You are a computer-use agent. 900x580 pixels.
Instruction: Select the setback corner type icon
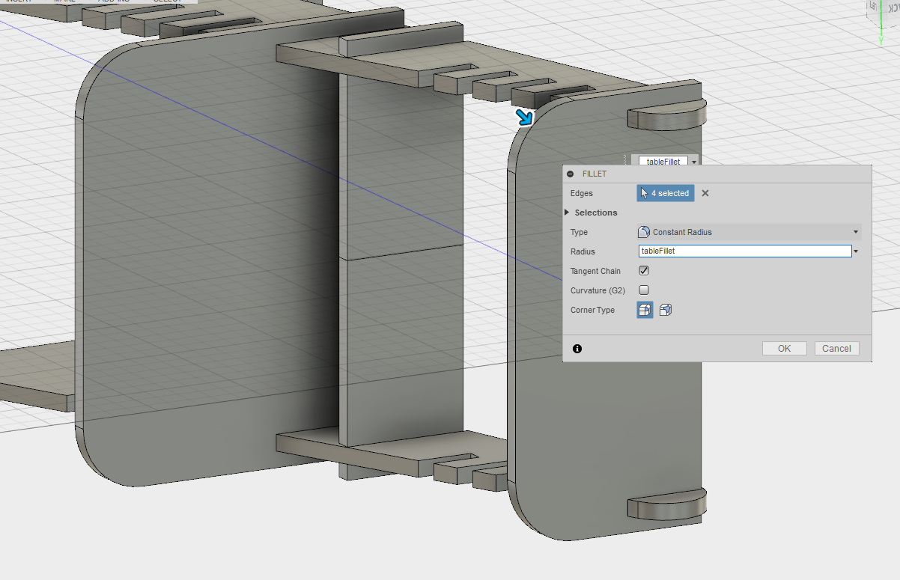tap(666, 310)
